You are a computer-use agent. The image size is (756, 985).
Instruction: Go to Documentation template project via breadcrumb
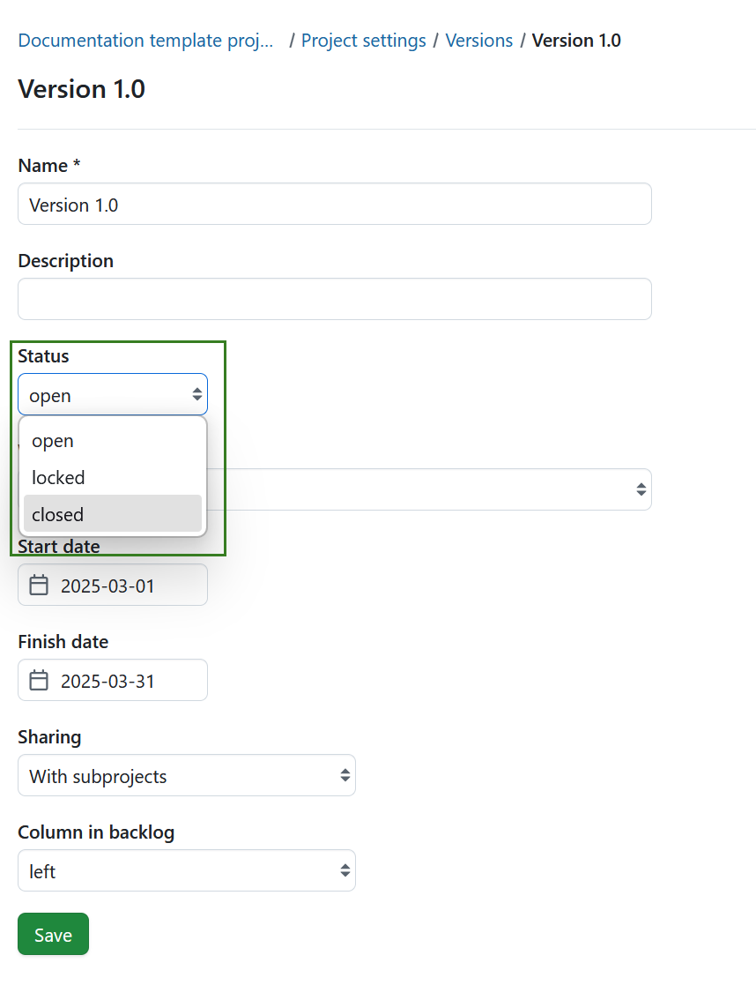coord(145,41)
